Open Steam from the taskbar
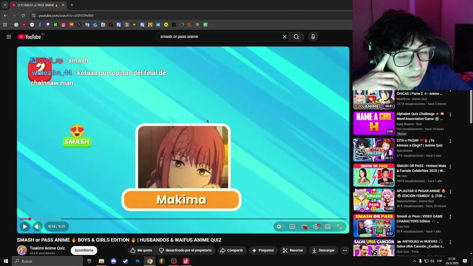 125,261
